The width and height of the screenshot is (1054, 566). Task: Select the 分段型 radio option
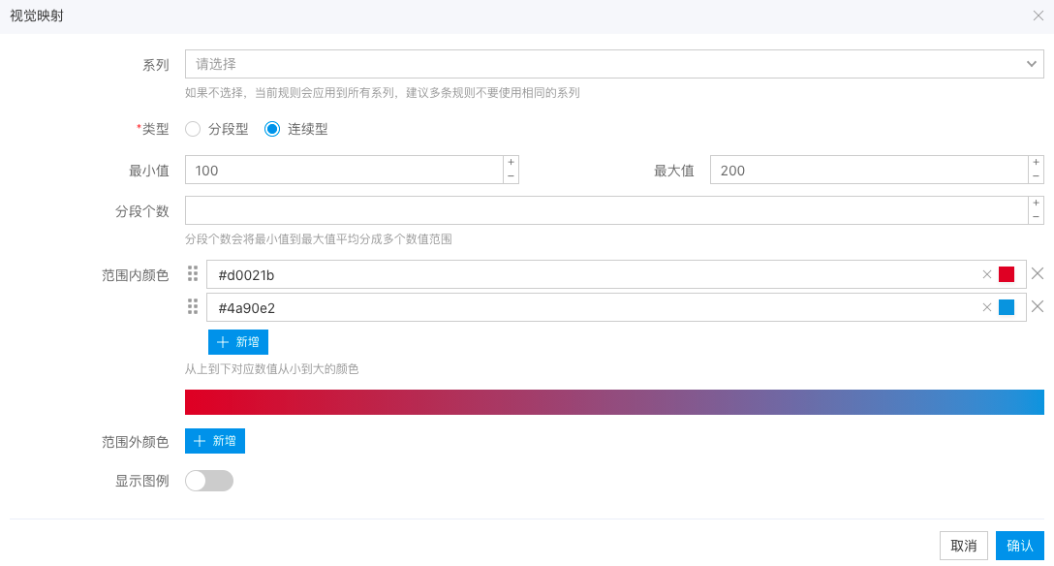coord(193,129)
